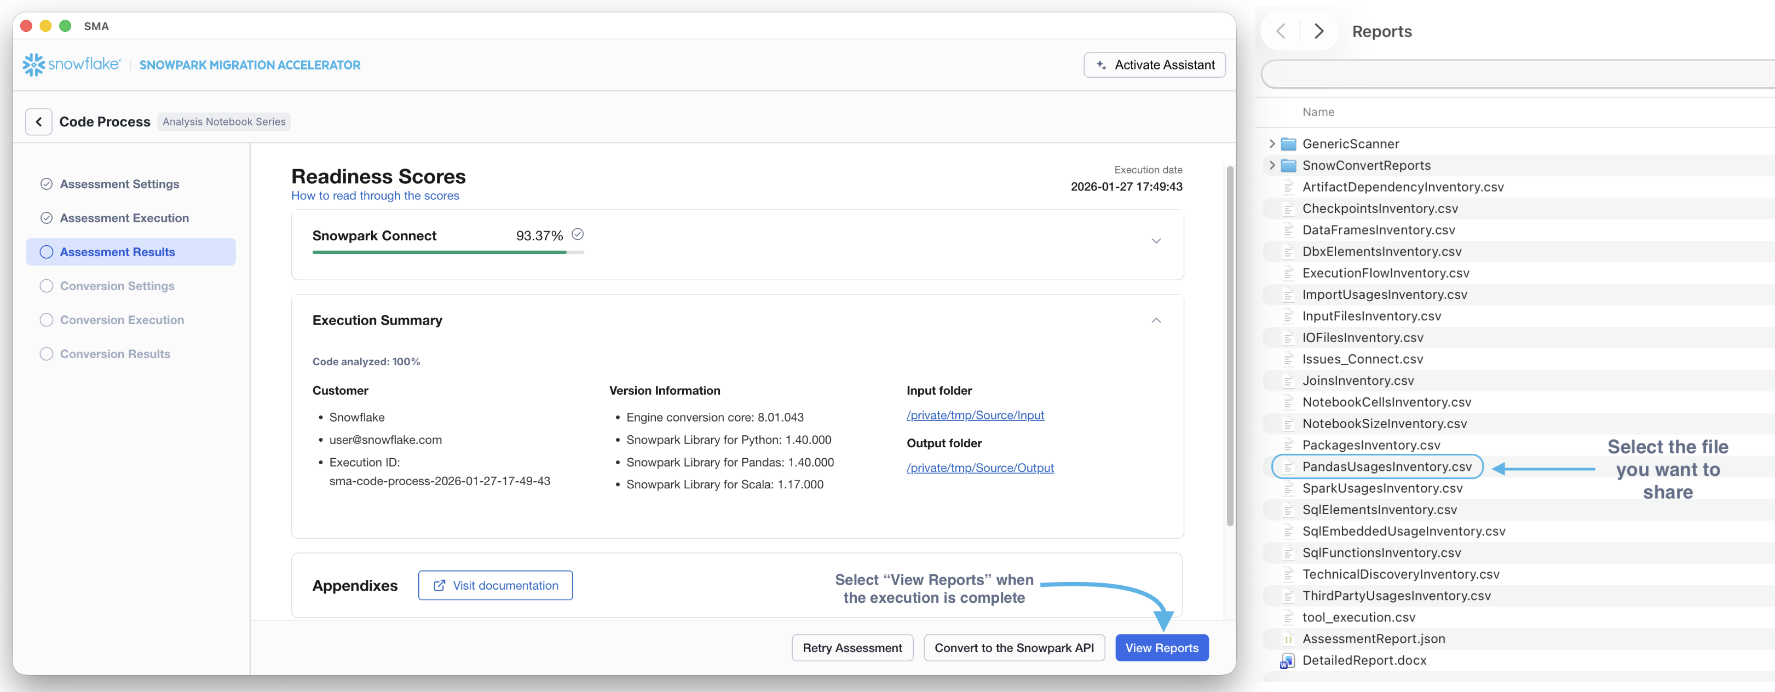Image resolution: width=1775 pixels, height=692 pixels.
Task: Click the sparkle icon on Activate Assistant
Action: [1101, 66]
